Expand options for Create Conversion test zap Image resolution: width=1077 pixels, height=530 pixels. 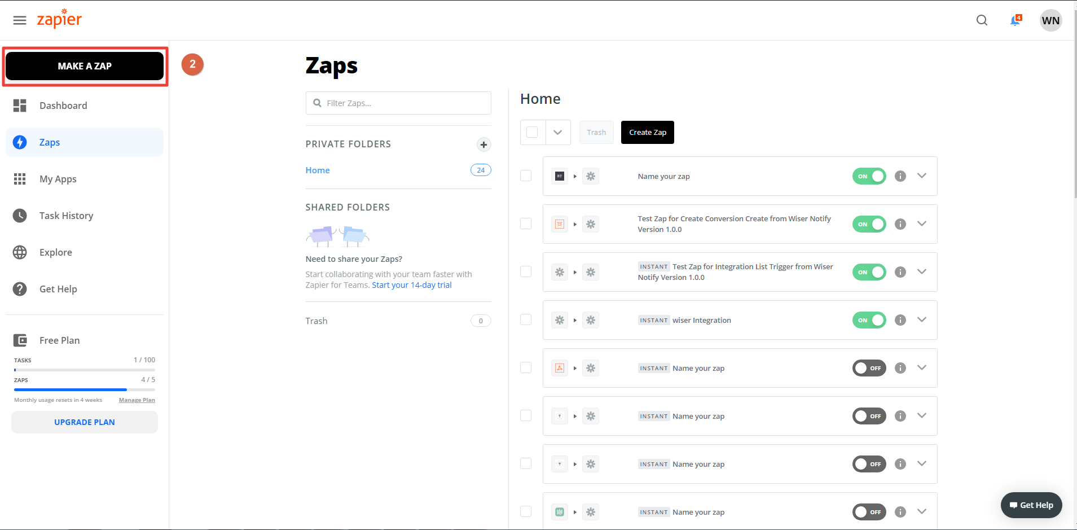pyautogui.click(x=922, y=224)
